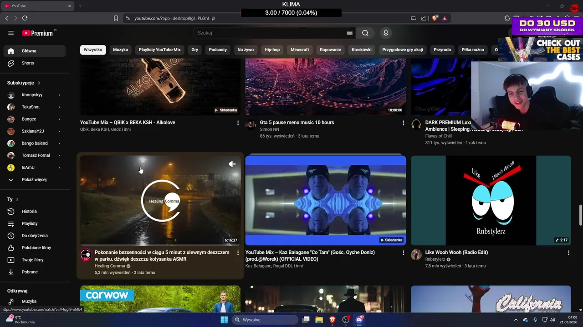
Task: Expand the Ty section arrow
Action: [x=17, y=199]
